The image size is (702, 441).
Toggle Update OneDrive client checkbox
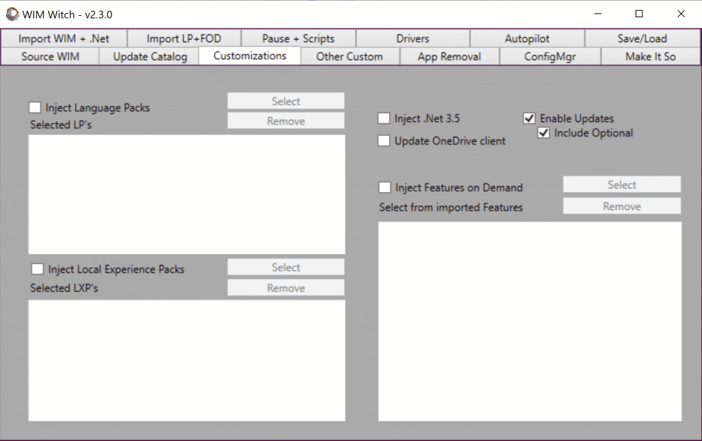(x=384, y=141)
